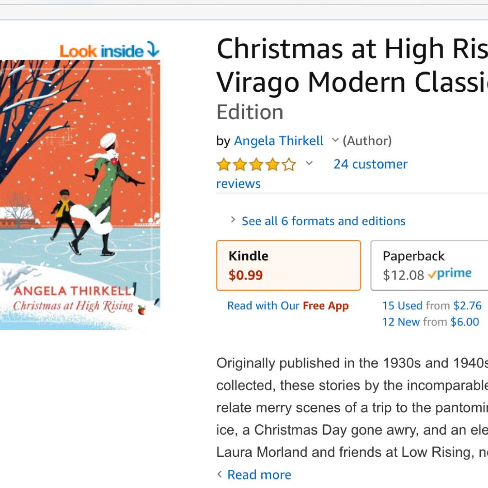Expand the author dropdown arrow
Screen dimensions: 488x488
coord(335,140)
